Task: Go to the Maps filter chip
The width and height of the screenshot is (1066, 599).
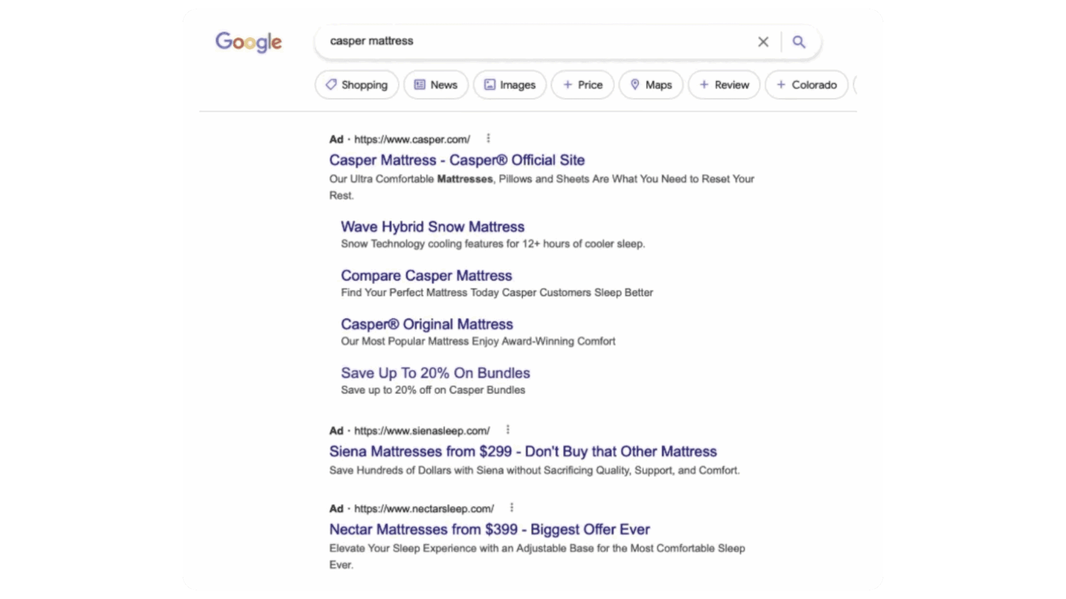Action: [x=651, y=85]
